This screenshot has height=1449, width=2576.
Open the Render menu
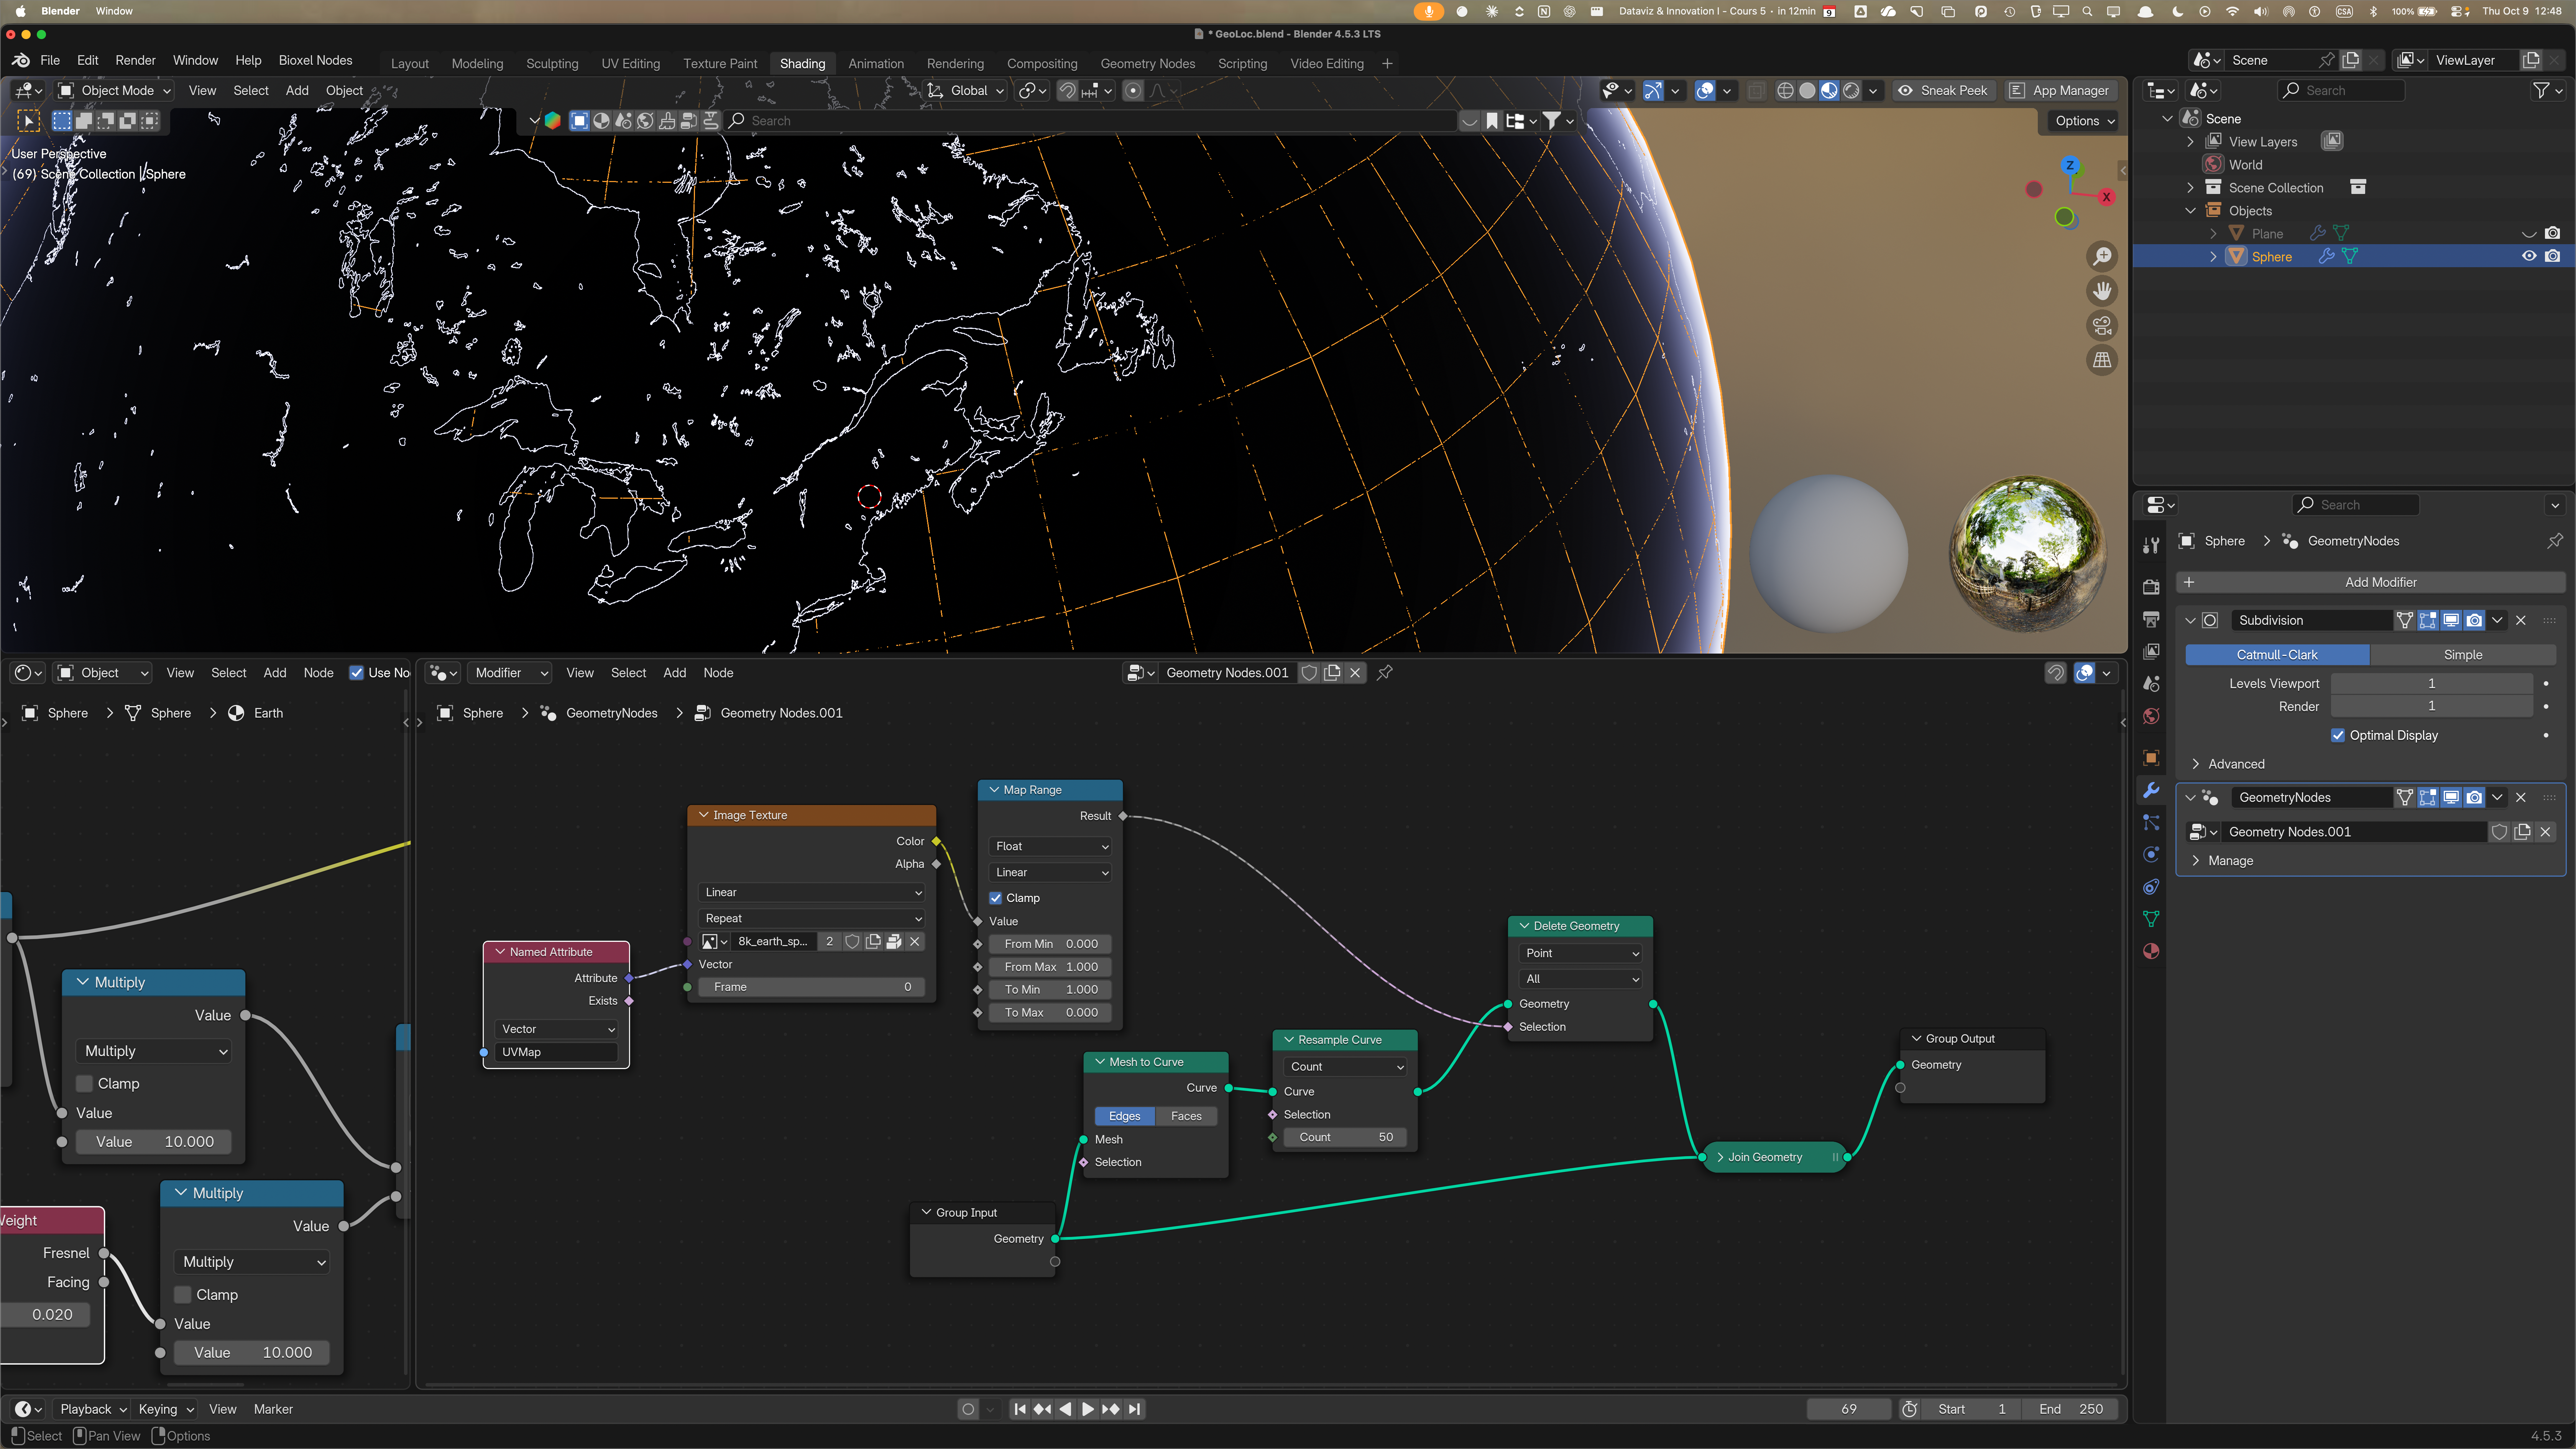point(135,60)
